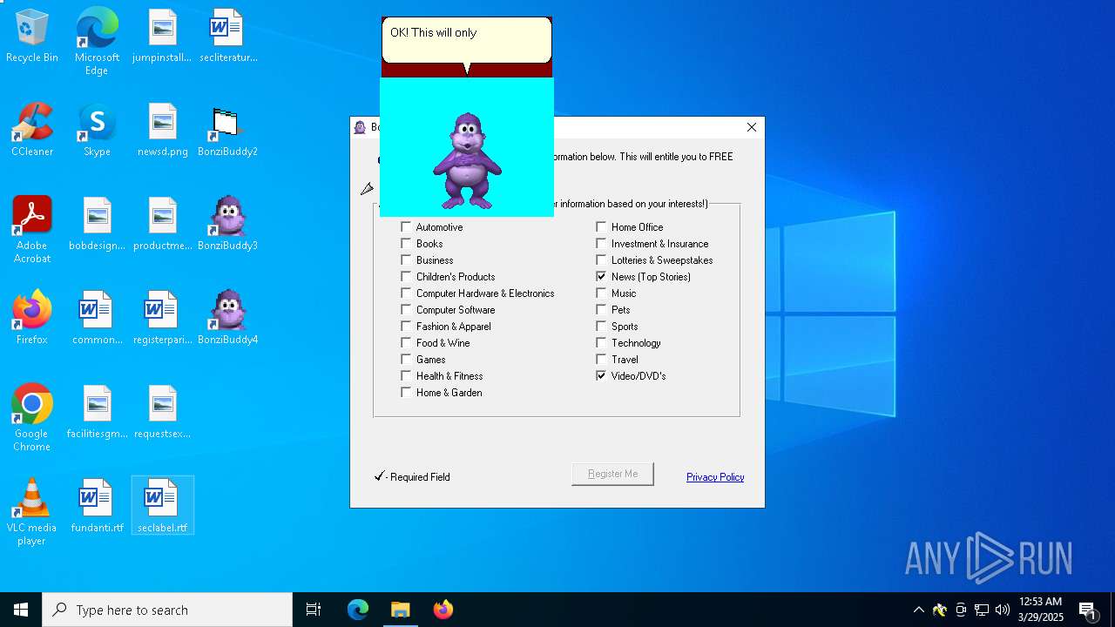The width and height of the screenshot is (1115, 627).
Task: Launch Firefox from the taskbar
Action: coord(443,610)
